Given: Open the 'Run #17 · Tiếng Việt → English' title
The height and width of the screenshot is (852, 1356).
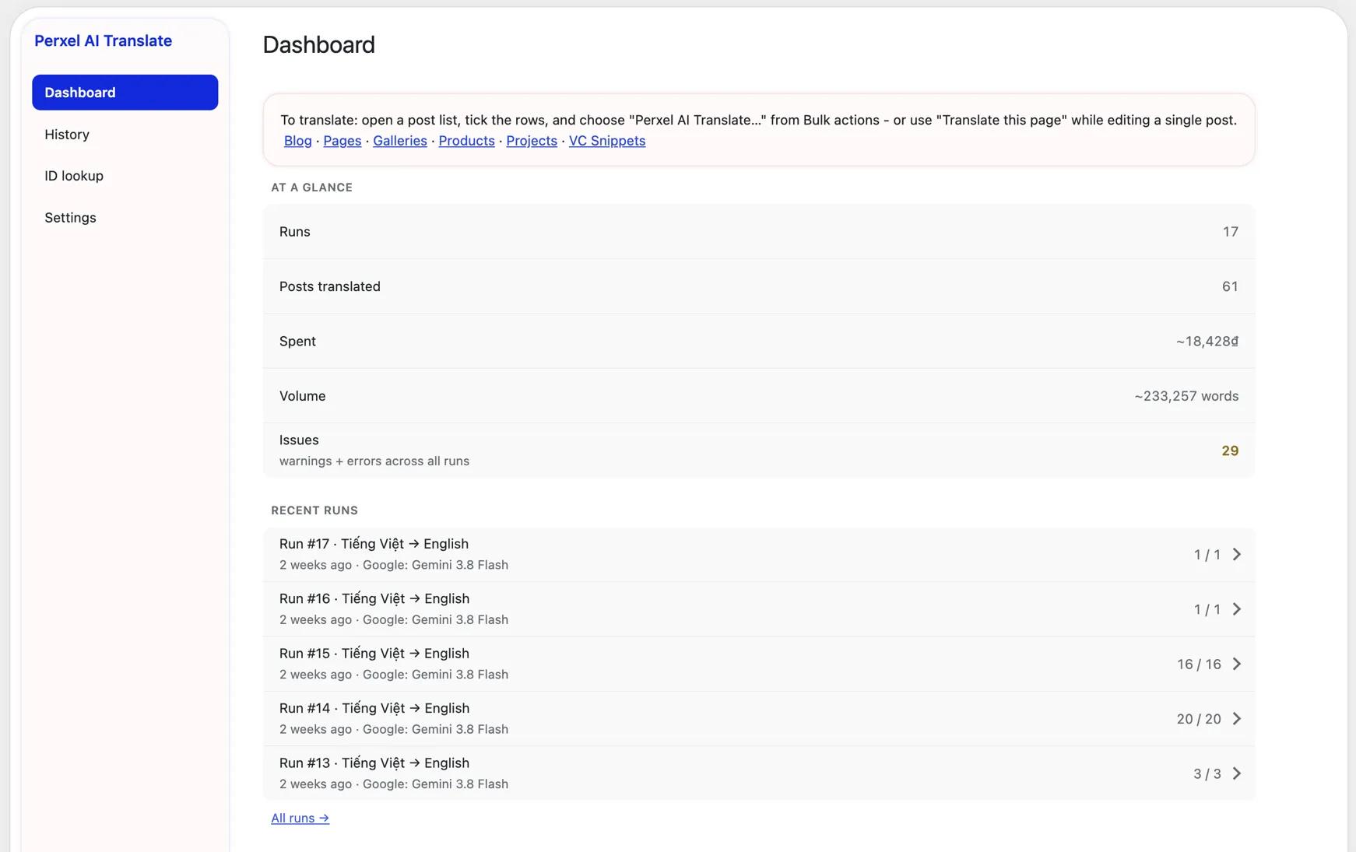Looking at the screenshot, I should 374,544.
